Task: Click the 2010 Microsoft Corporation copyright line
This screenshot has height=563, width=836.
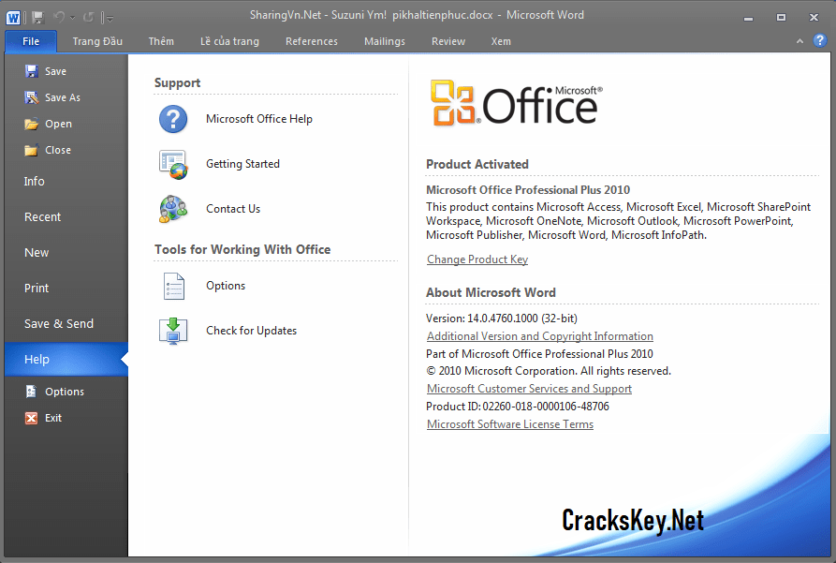Action: [548, 371]
